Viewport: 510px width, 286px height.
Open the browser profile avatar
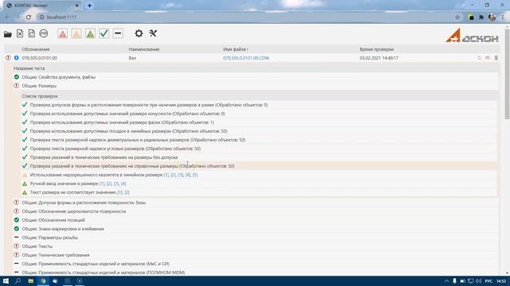[x=492, y=17]
